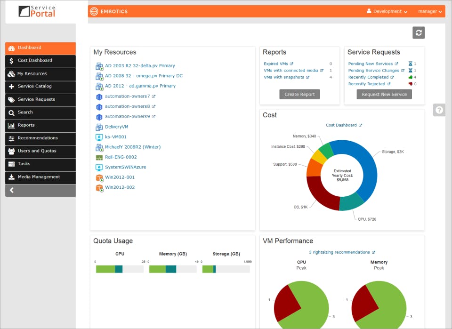This screenshot has width=452, height=329.
Task: Click the Win2012-001 VM icon
Action: (x=99, y=177)
